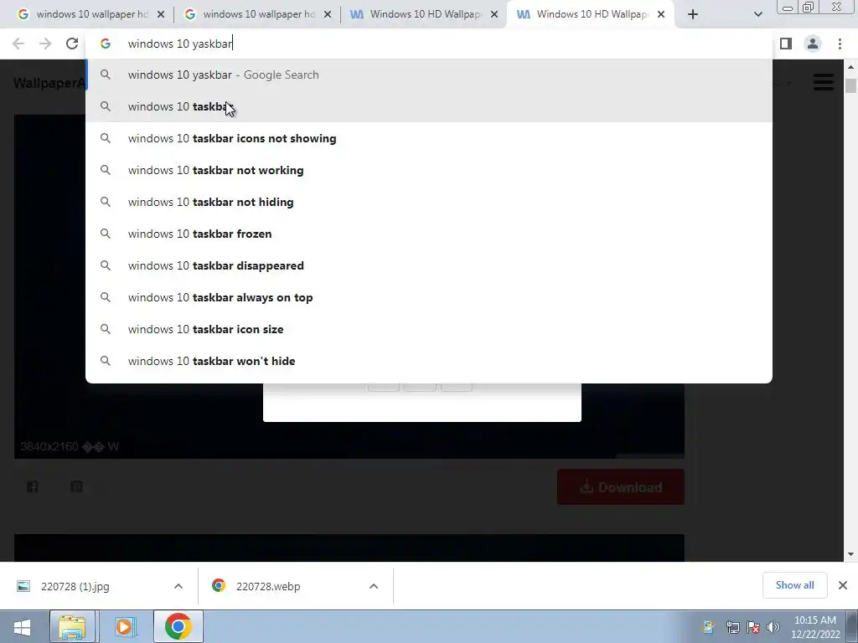Open the Windows Start button
The width and height of the screenshot is (858, 643).
click(x=23, y=626)
